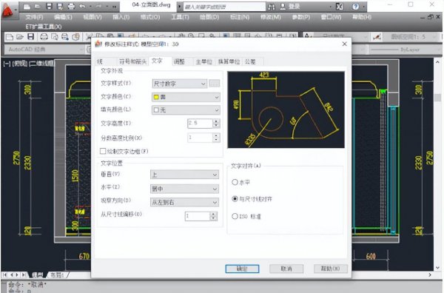Image resolution: width=444 pixels, height=293 pixels.
Task: Open the AutoCAD 经典 workspace dropdown
Action: (x=44, y=50)
